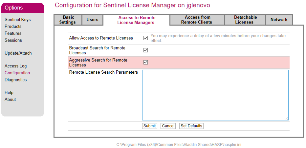Screen dimensions: 306x148
Task: Toggle Aggressive Search for Remote Licenses checkbox
Action: tap(145, 62)
